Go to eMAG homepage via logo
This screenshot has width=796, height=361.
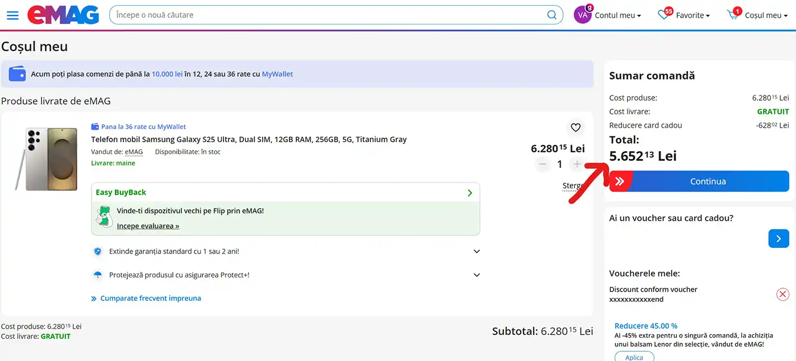[x=63, y=15]
